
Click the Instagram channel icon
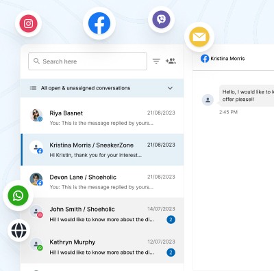pyautogui.click(x=28, y=23)
